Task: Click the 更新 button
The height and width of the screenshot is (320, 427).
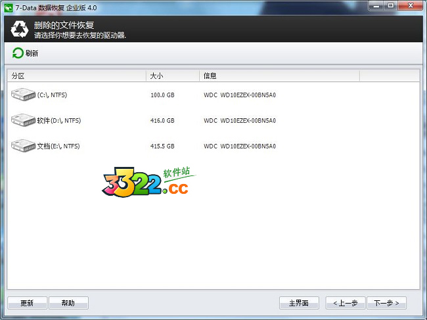Action: tap(27, 303)
